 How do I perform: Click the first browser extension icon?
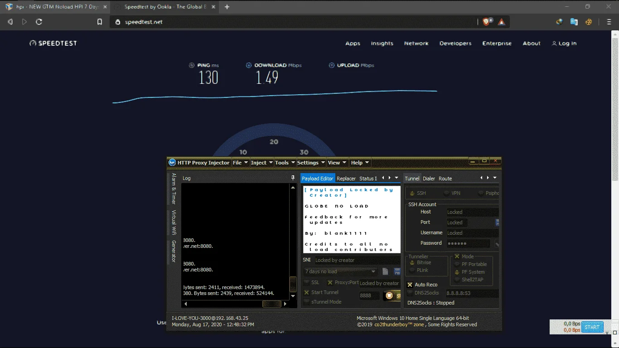point(560,22)
